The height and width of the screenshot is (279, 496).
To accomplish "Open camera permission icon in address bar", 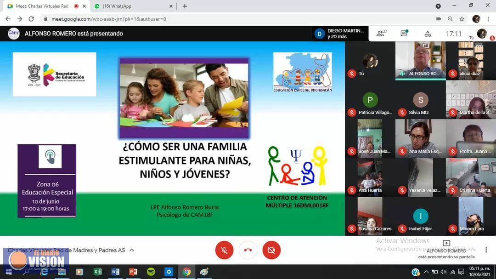I will [439, 19].
